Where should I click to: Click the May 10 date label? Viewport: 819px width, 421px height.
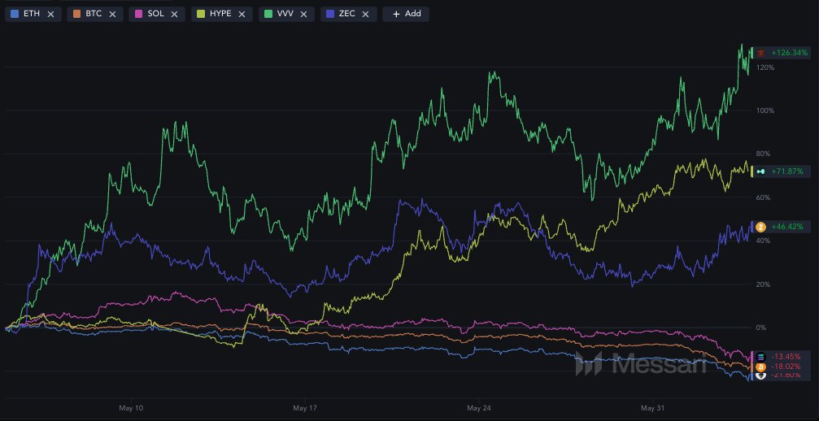(x=132, y=407)
